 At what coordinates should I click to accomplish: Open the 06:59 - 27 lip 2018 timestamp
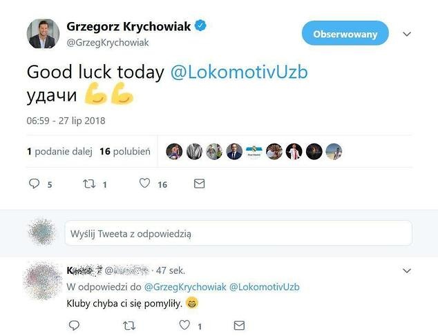tap(66, 121)
